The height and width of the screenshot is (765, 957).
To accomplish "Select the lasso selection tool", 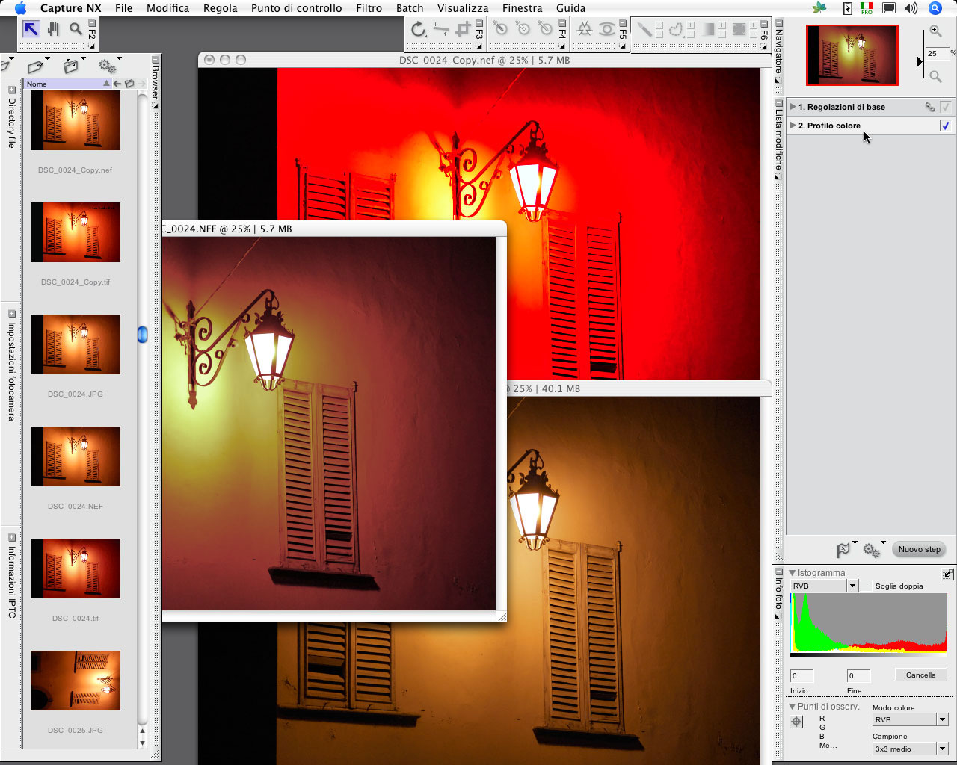I will [676, 29].
